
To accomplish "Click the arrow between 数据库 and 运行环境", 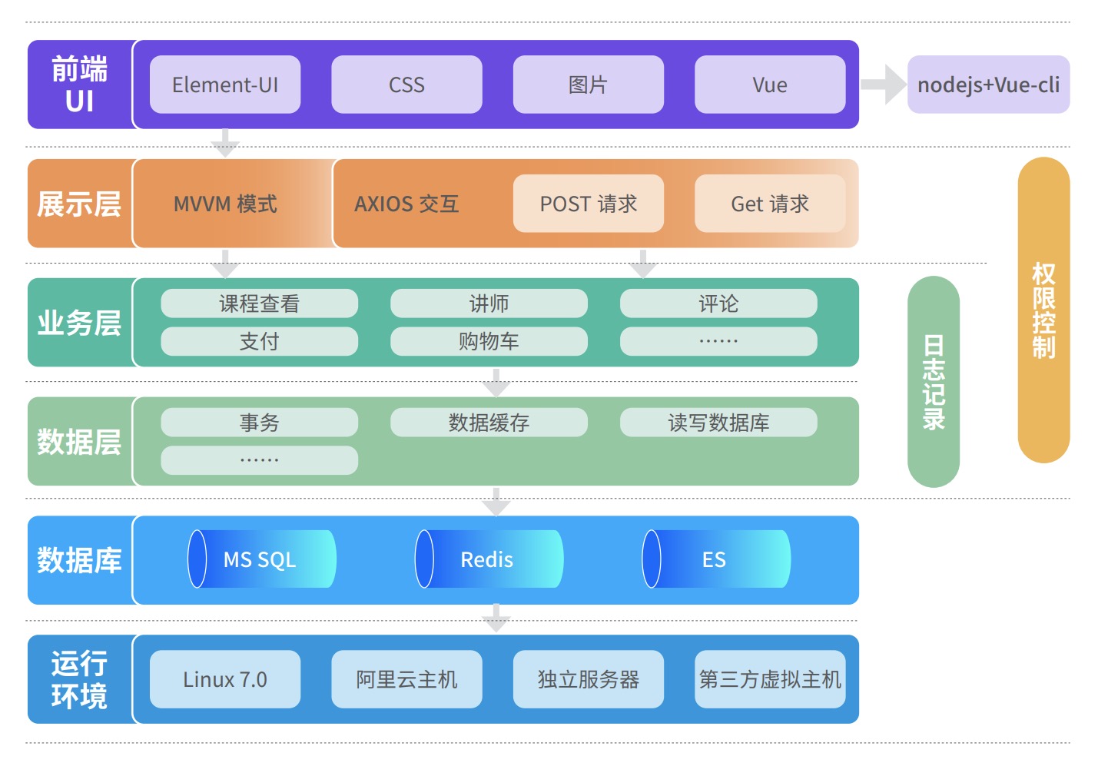I will (496, 618).
